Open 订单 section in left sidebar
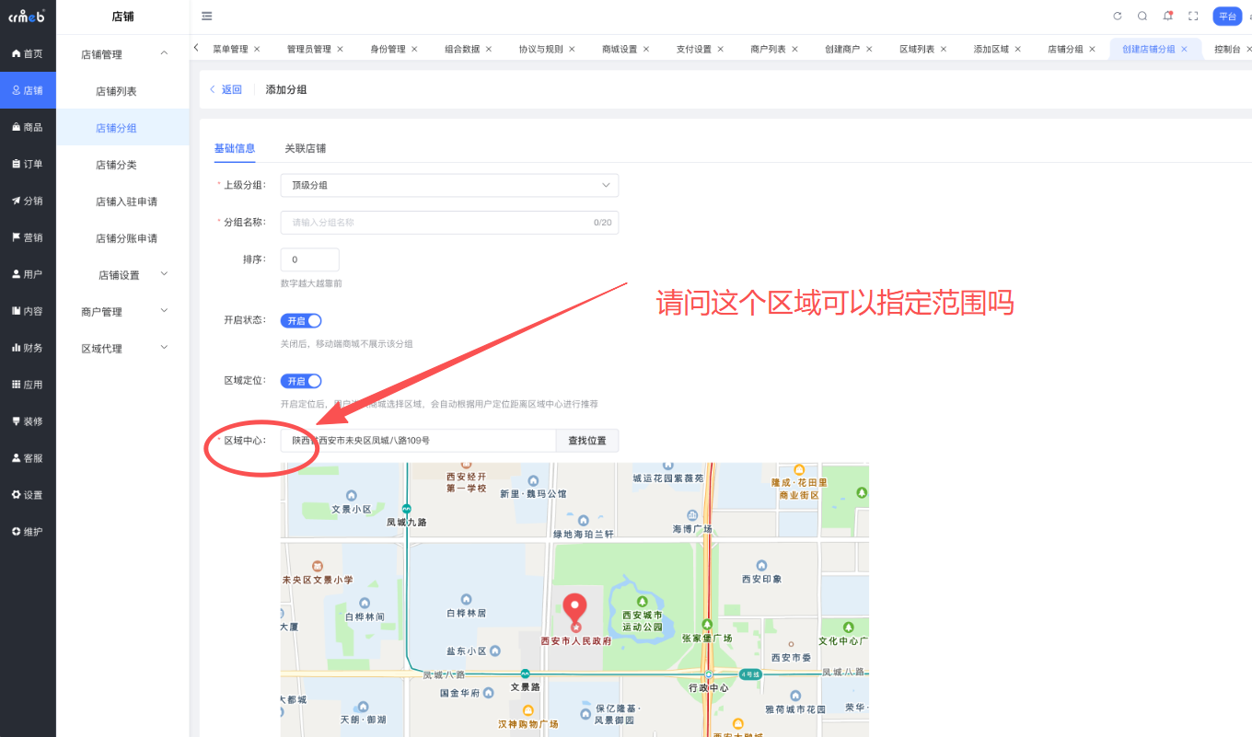1252x737 pixels. coord(28,164)
